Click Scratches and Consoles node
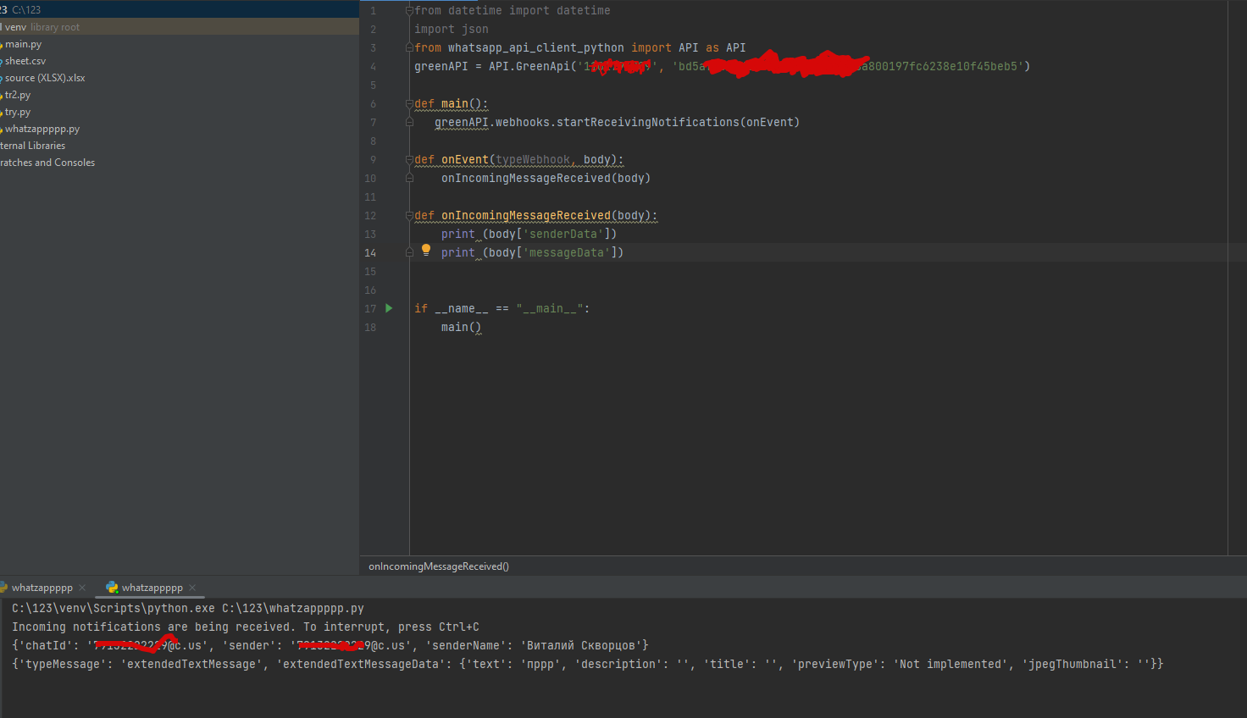 (x=47, y=163)
